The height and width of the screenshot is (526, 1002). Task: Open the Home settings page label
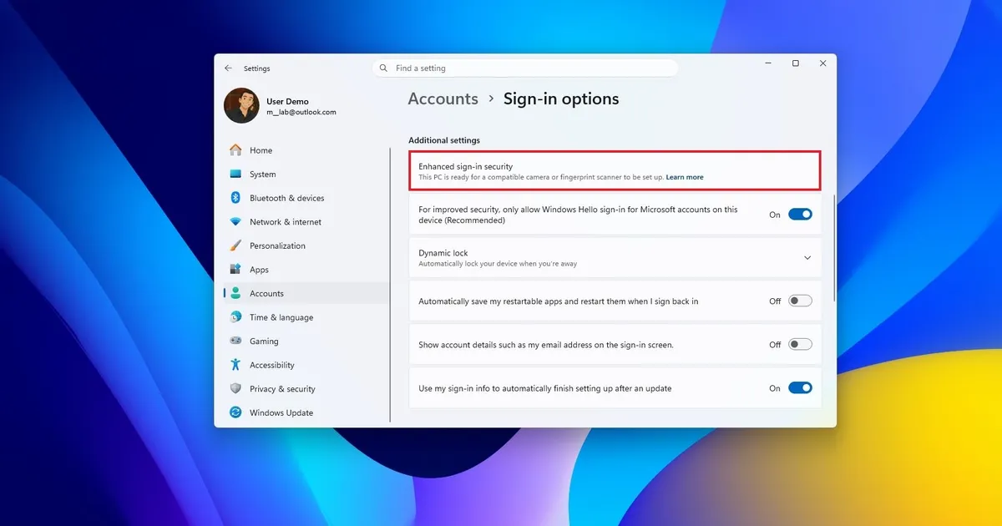[x=261, y=150]
